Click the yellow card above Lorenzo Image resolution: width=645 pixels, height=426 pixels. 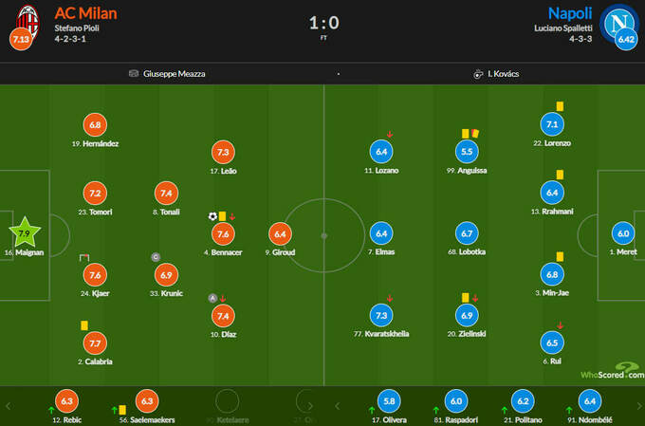pos(561,106)
